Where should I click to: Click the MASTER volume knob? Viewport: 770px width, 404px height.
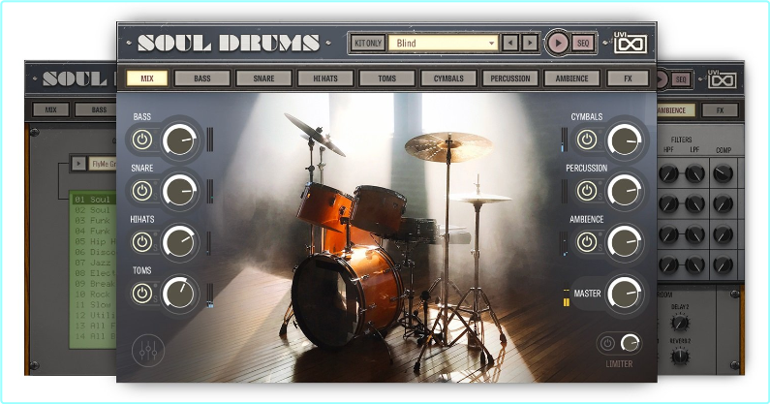pyautogui.click(x=624, y=293)
